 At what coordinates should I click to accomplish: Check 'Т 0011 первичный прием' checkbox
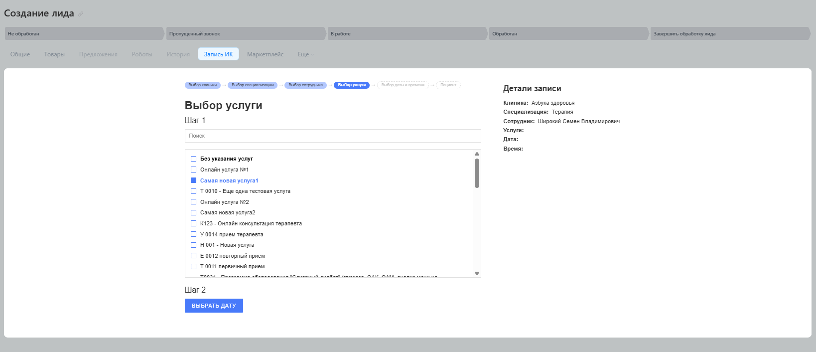(x=193, y=266)
